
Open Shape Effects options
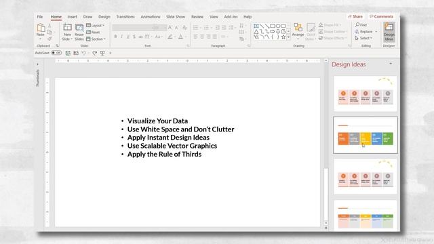tap(332, 38)
